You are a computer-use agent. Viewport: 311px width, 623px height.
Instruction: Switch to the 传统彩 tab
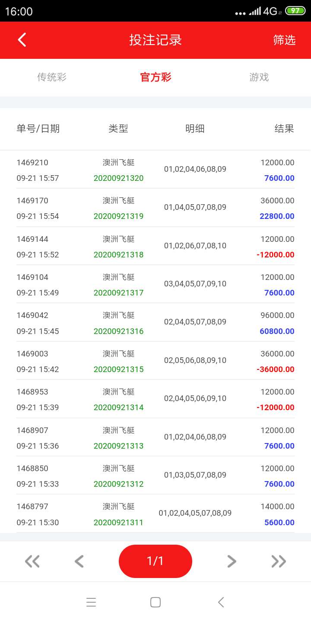pyautogui.click(x=52, y=77)
